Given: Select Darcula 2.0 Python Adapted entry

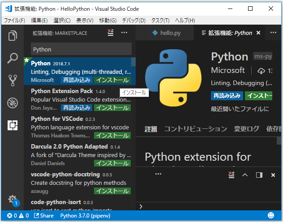Looking at the screenshot, I should coord(80,155).
